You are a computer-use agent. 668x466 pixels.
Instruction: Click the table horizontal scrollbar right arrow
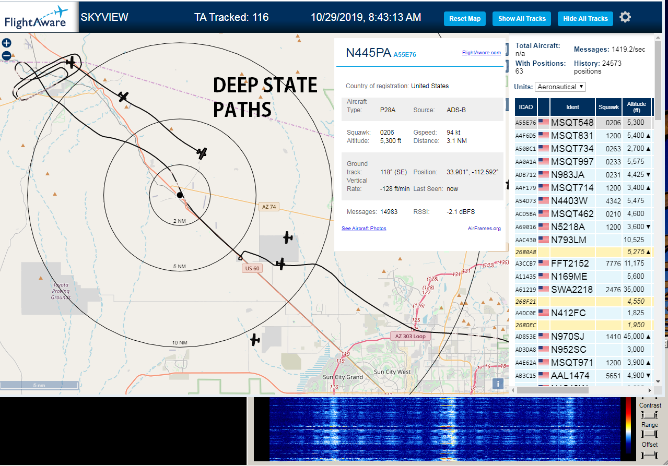650,390
